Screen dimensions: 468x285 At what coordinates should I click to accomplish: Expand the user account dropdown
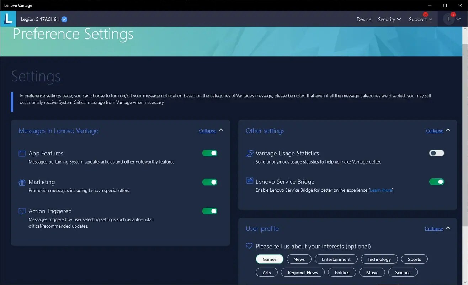452,19
